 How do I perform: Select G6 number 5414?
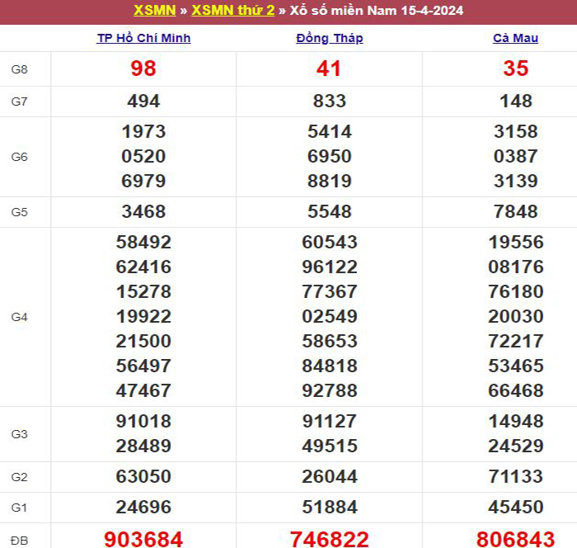(x=330, y=131)
